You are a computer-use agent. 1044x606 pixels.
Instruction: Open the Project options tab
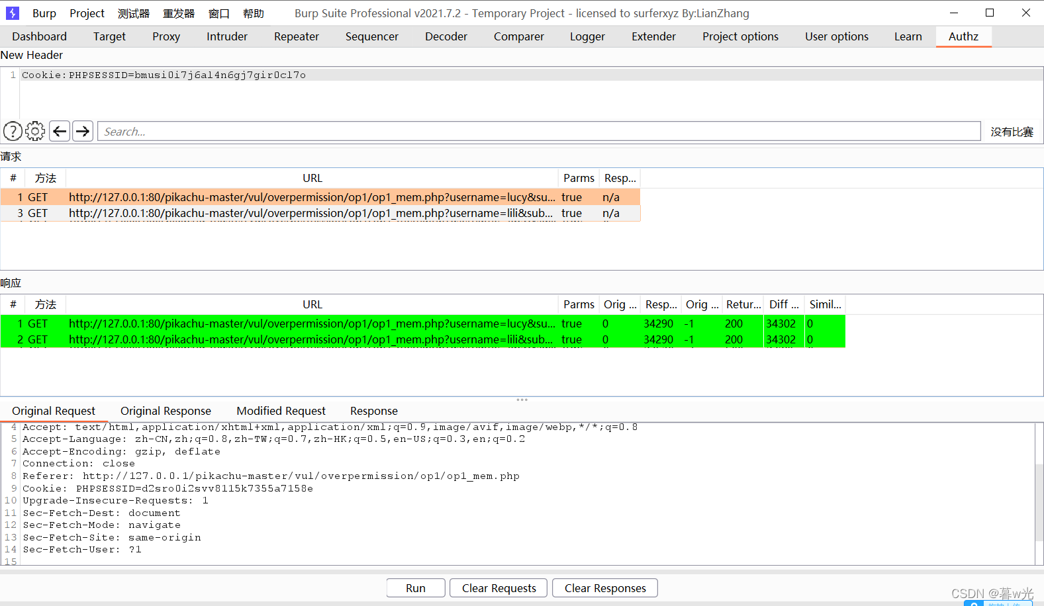pos(740,36)
